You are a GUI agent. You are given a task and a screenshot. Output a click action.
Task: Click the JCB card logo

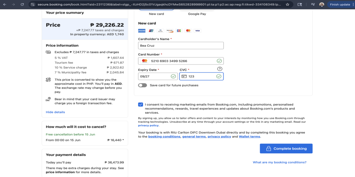(x=179, y=31)
